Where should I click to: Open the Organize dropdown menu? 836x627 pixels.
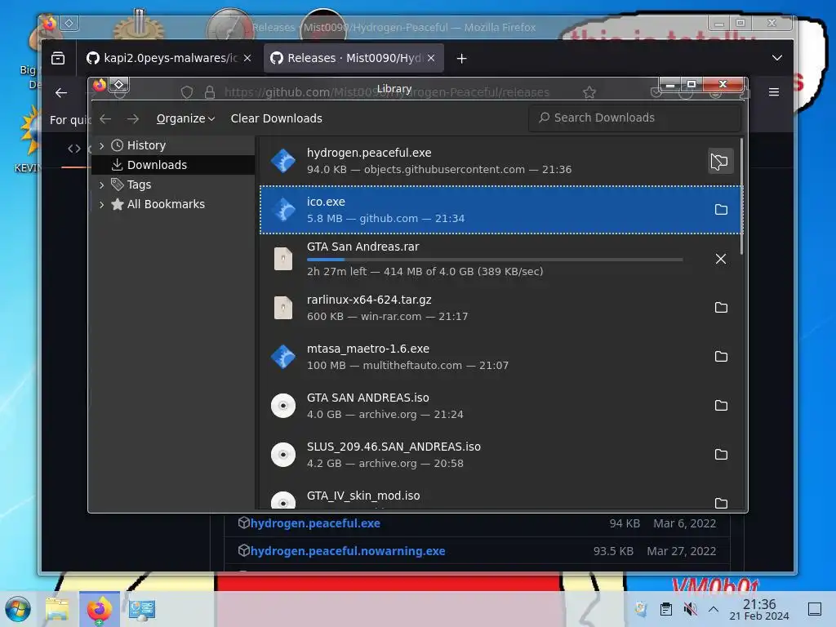[185, 118]
